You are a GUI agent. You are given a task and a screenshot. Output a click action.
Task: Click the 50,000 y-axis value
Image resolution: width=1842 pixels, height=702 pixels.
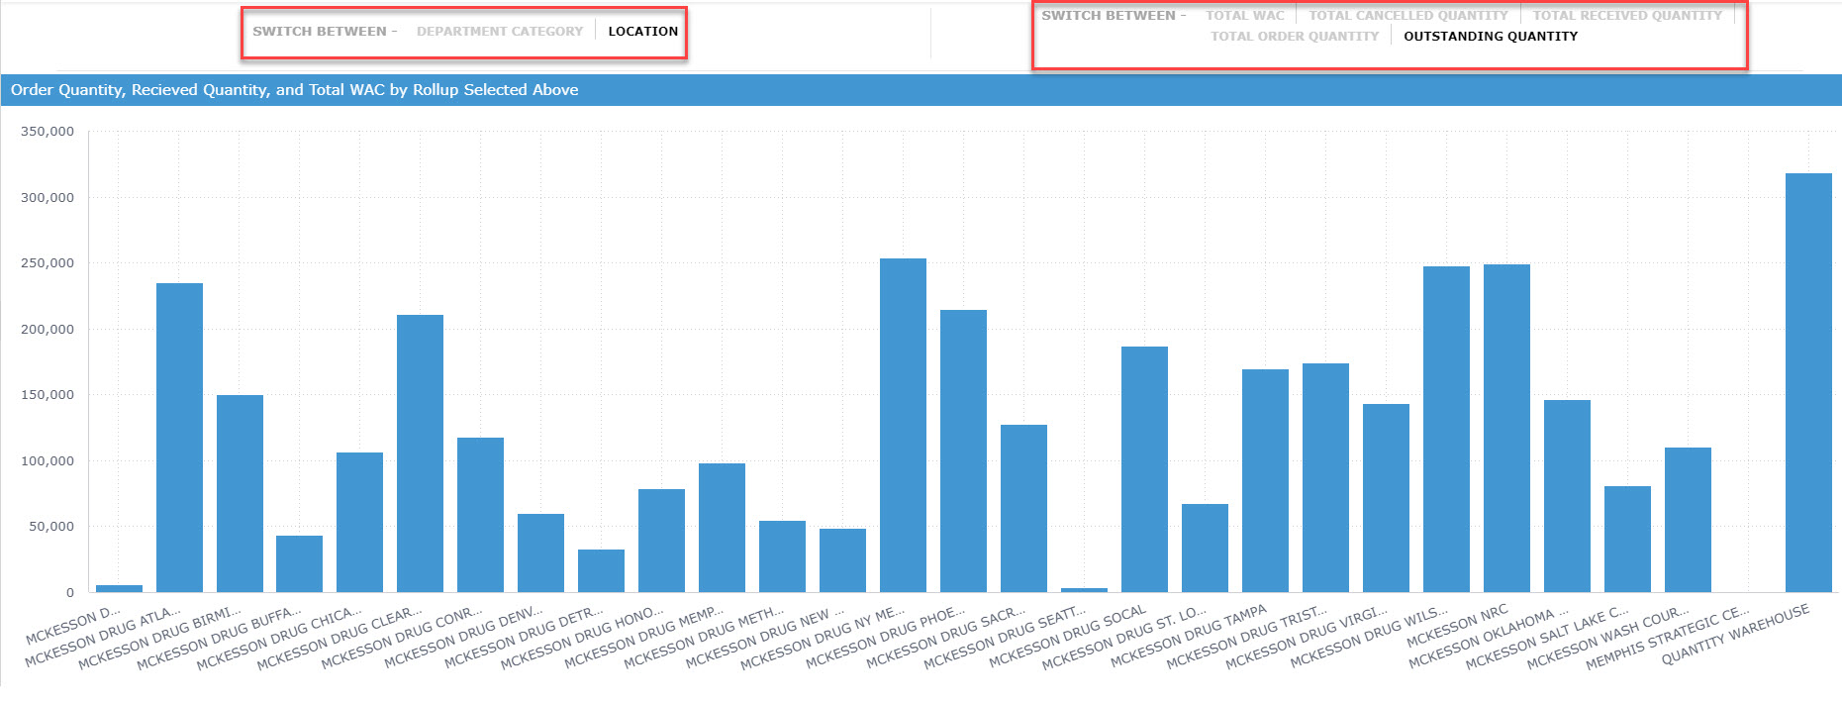[x=51, y=527]
